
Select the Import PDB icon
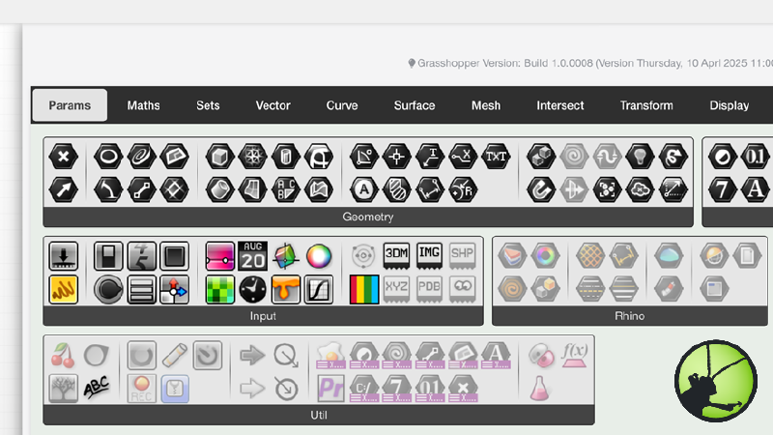pos(429,289)
